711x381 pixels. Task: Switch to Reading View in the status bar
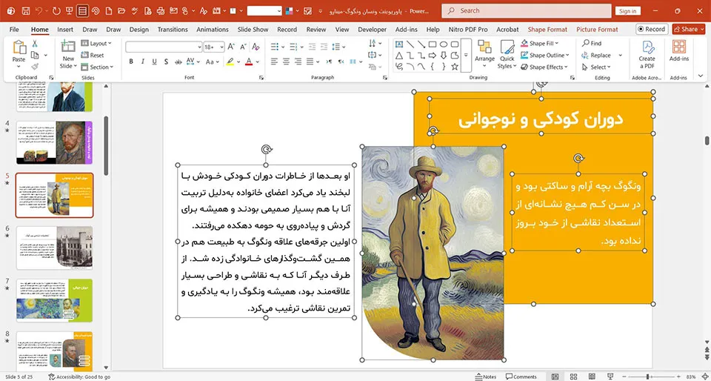592,377
